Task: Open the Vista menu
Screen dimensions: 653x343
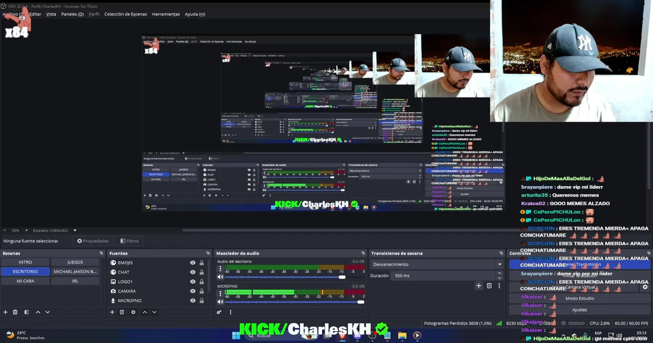Action: click(x=51, y=14)
